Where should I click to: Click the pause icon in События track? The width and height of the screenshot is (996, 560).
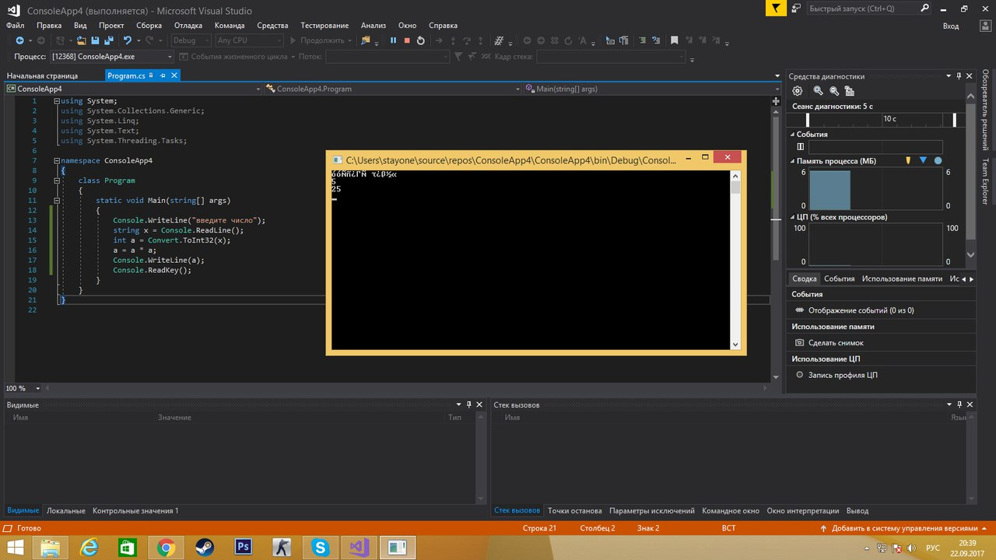coord(801,146)
